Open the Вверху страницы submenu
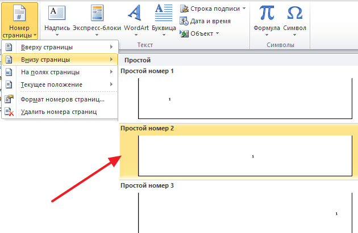Screen dimensions: 358x233 60,46
